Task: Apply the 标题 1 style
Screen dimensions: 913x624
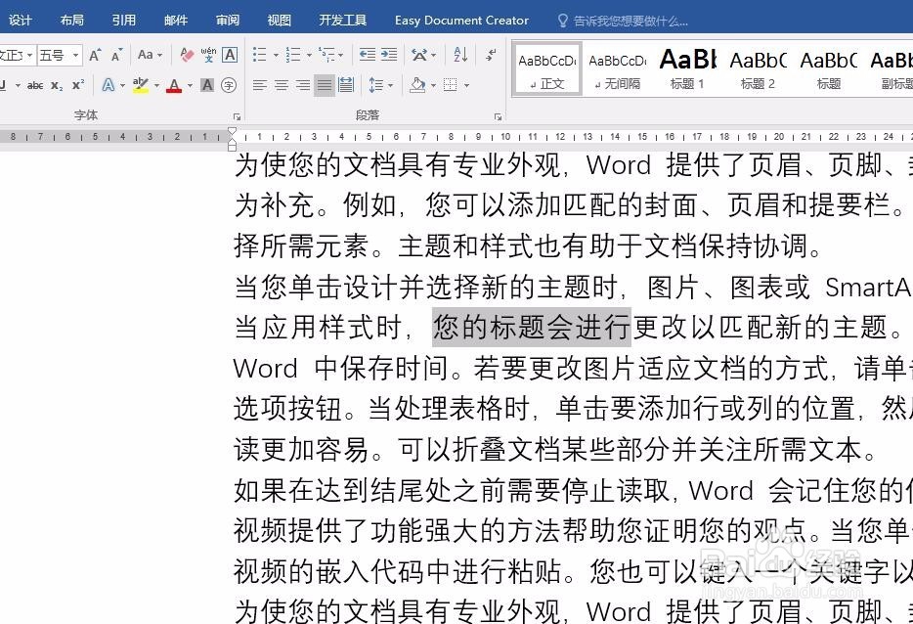Action: [x=687, y=68]
